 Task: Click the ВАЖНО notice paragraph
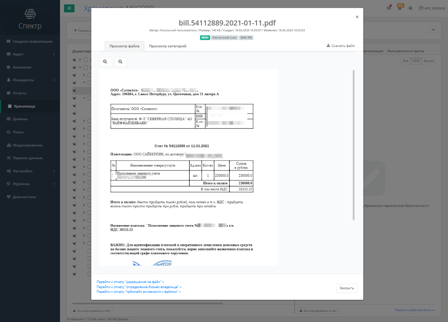point(181,249)
